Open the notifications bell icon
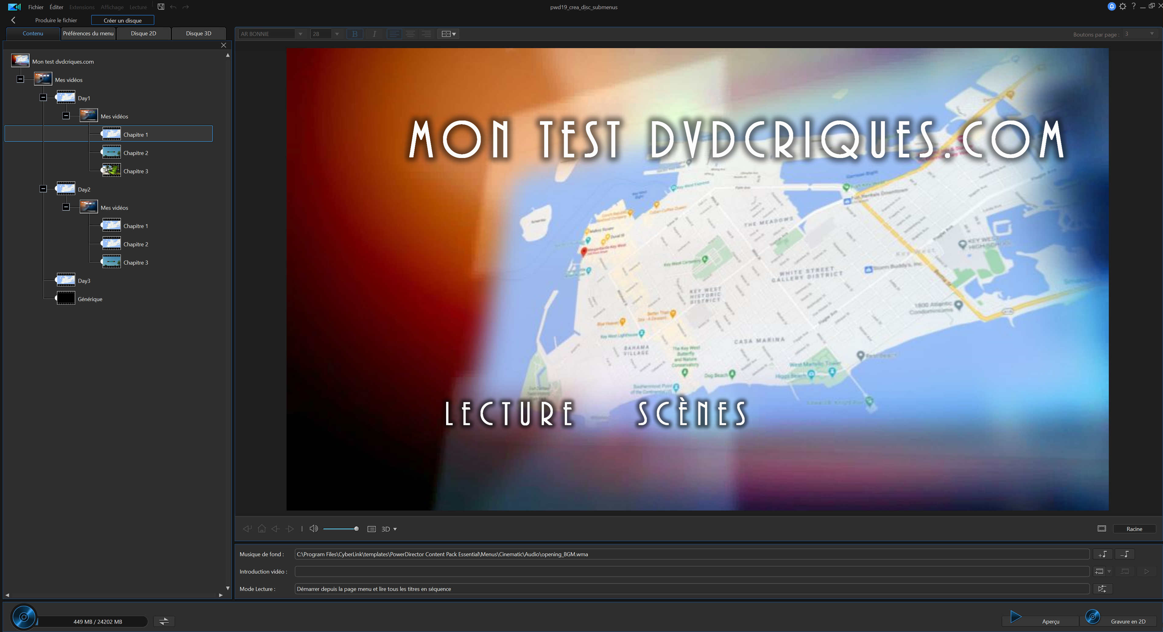 (1112, 6)
